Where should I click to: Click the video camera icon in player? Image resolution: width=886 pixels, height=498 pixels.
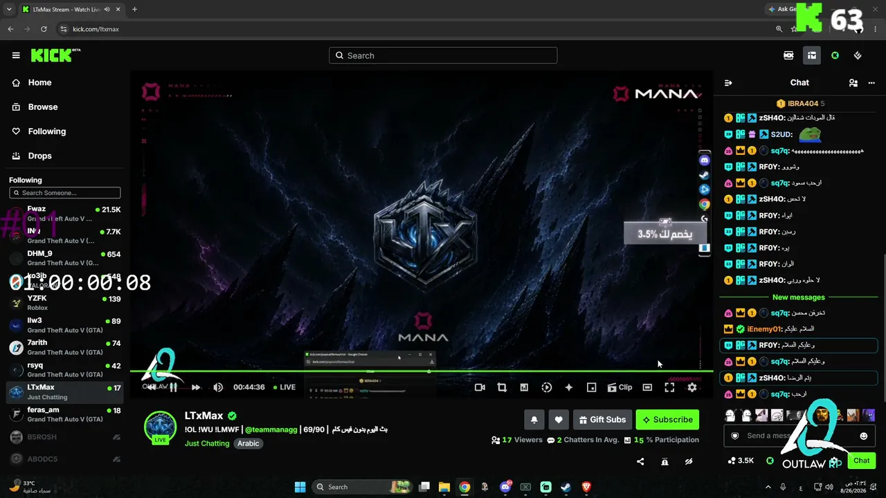pos(480,387)
